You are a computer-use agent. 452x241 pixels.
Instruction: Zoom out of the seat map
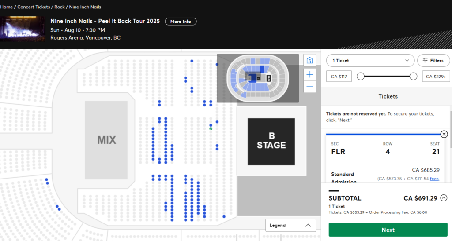click(x=310, y=87)
